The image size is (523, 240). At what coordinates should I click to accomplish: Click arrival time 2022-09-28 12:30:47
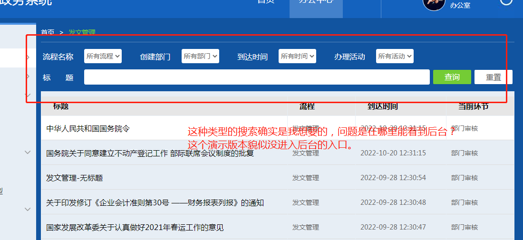point(393,227)
